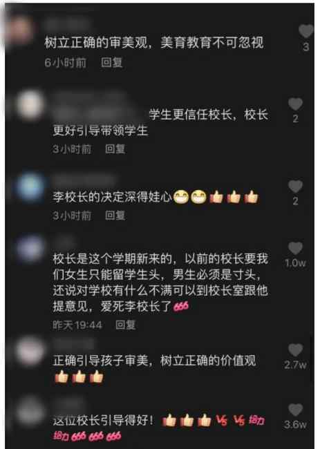Image resolution: width=318 pixels, height=449 pixels.
Task: Reply to 学生更信任校长 comment
Action: (x=115, y=149)
